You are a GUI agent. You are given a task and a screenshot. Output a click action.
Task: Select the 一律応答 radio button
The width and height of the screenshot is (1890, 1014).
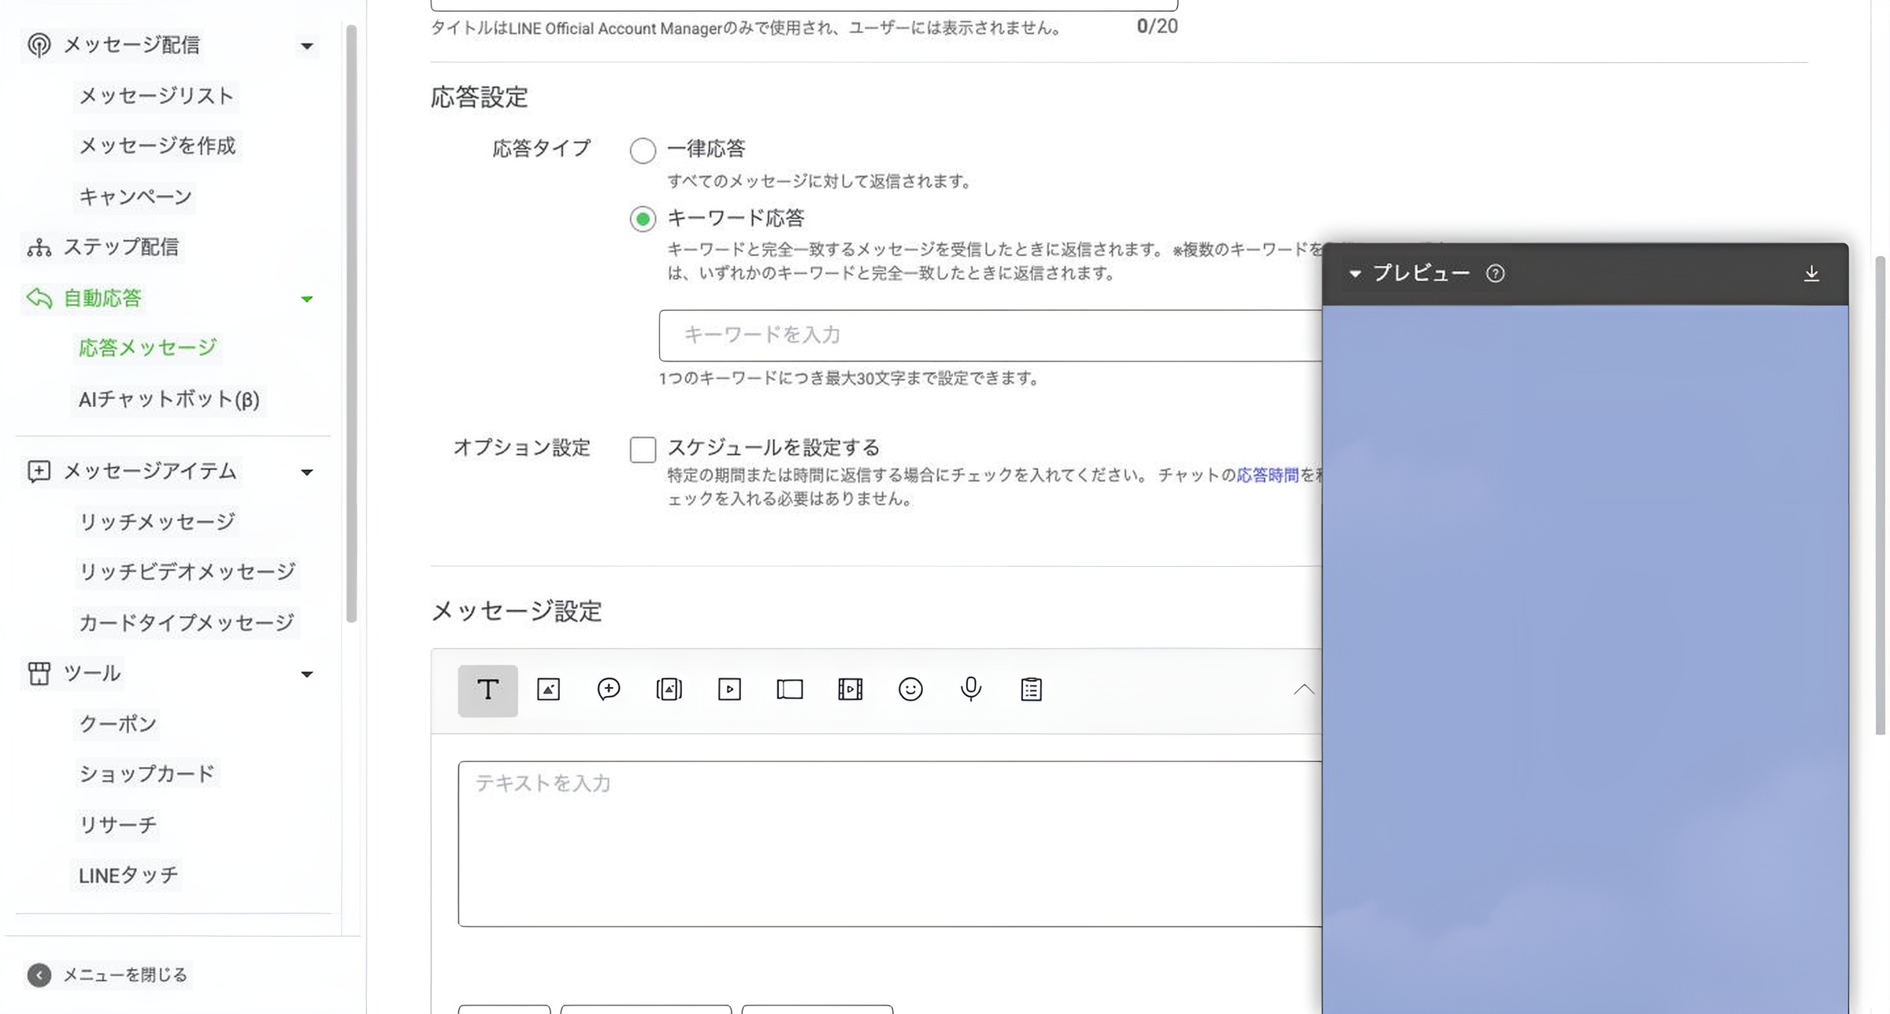643,150
